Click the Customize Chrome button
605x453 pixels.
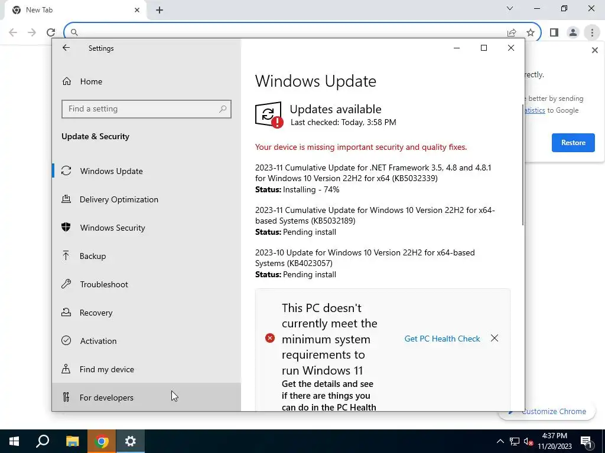554,411
